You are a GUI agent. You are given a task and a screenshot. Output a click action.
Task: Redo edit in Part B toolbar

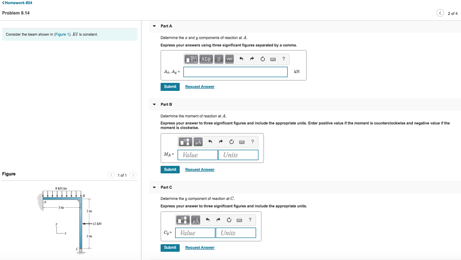click(x=221, y=142)
